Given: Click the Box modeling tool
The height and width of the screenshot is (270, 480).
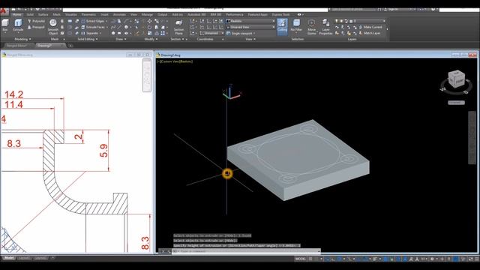Looking at the screenshot, I should click(5, 25).
